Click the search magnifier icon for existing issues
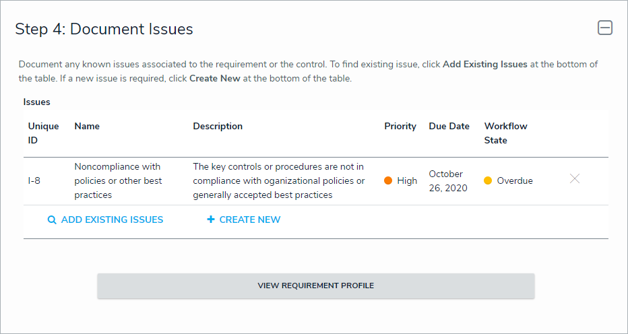Screen dimensions: 628x334 point(52,220)
